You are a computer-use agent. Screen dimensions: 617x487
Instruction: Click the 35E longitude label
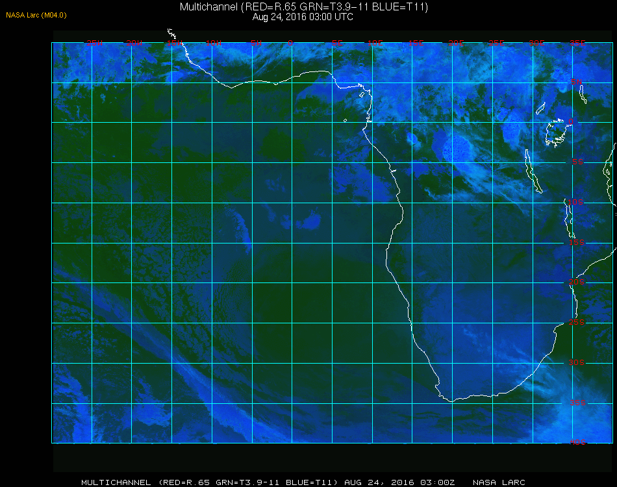pos(577,43)
